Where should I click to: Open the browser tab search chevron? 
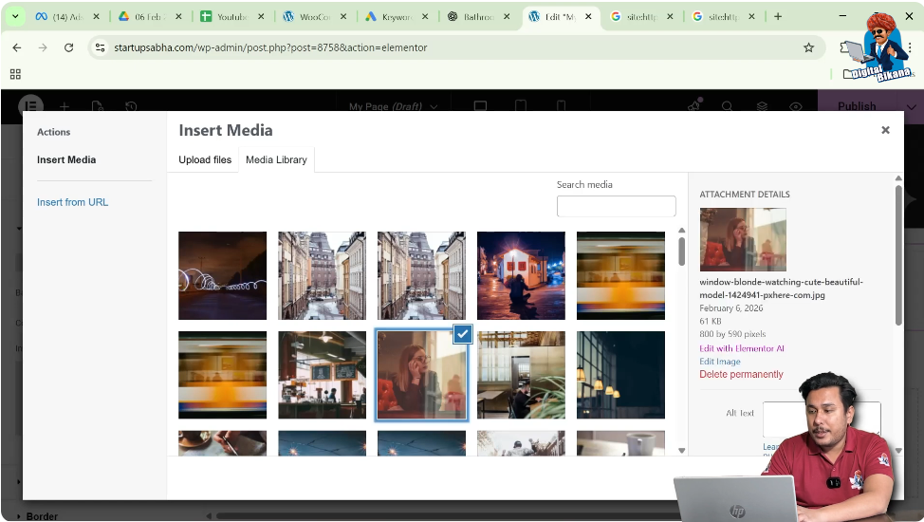[15, 17]
